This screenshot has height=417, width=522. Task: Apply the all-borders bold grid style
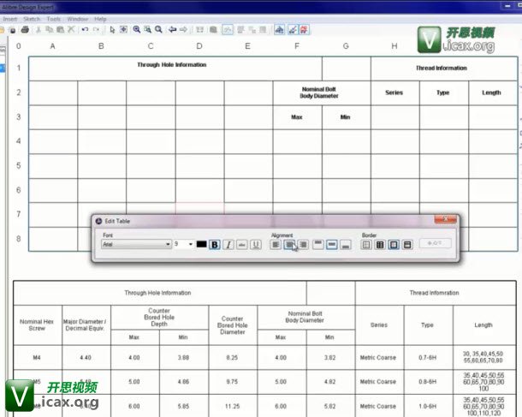(x=380, y=245)
